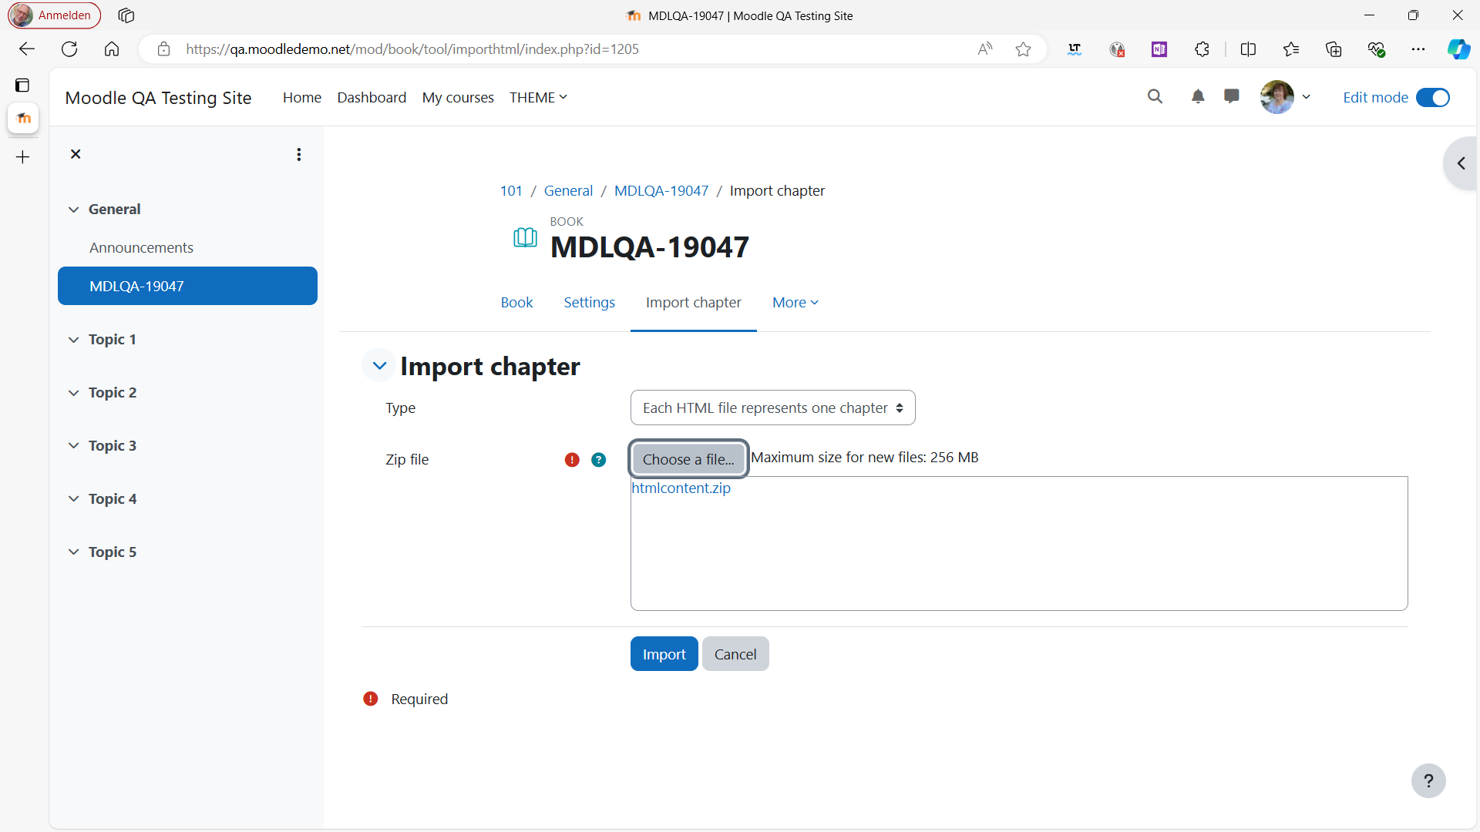1480x832 pixels.
Task: Open the help question mark button
Action: tap(1428, 781)
